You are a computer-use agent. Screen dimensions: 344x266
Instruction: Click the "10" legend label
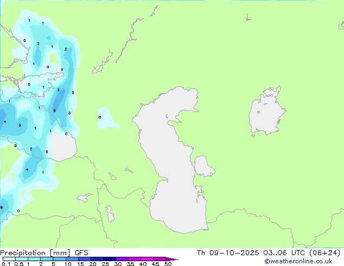click(68, 264)
